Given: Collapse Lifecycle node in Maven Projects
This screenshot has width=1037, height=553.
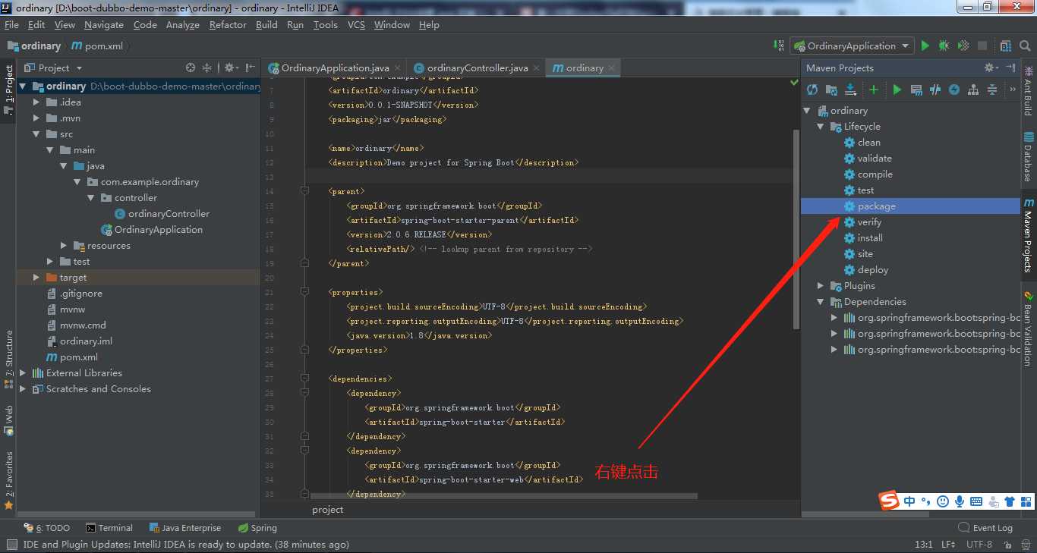Looking at the screenshot, I should pyautogui.click(x=821, y=127).
